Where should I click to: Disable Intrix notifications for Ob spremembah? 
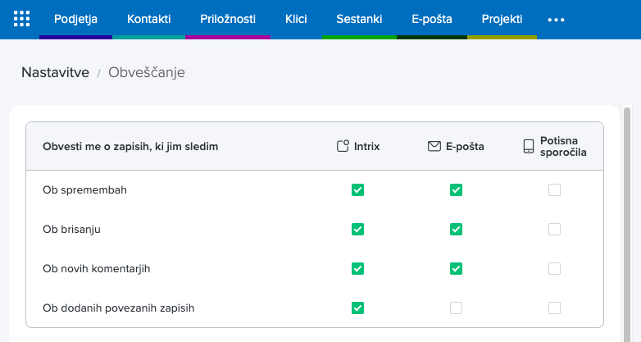357,190
